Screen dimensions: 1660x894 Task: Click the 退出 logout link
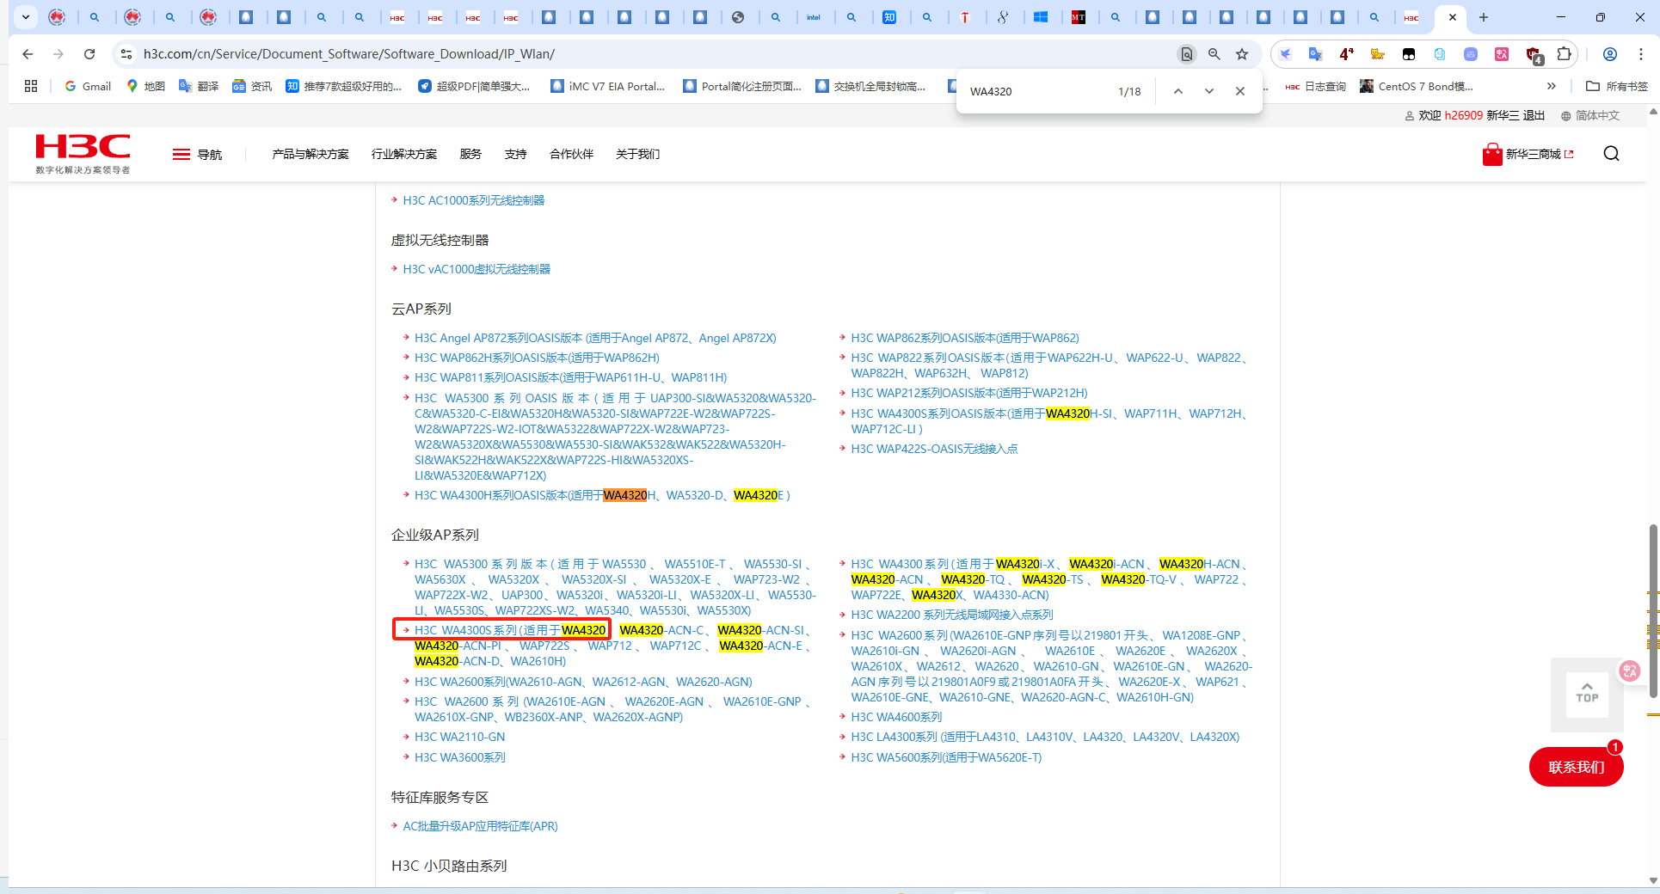click(1534, 115)
